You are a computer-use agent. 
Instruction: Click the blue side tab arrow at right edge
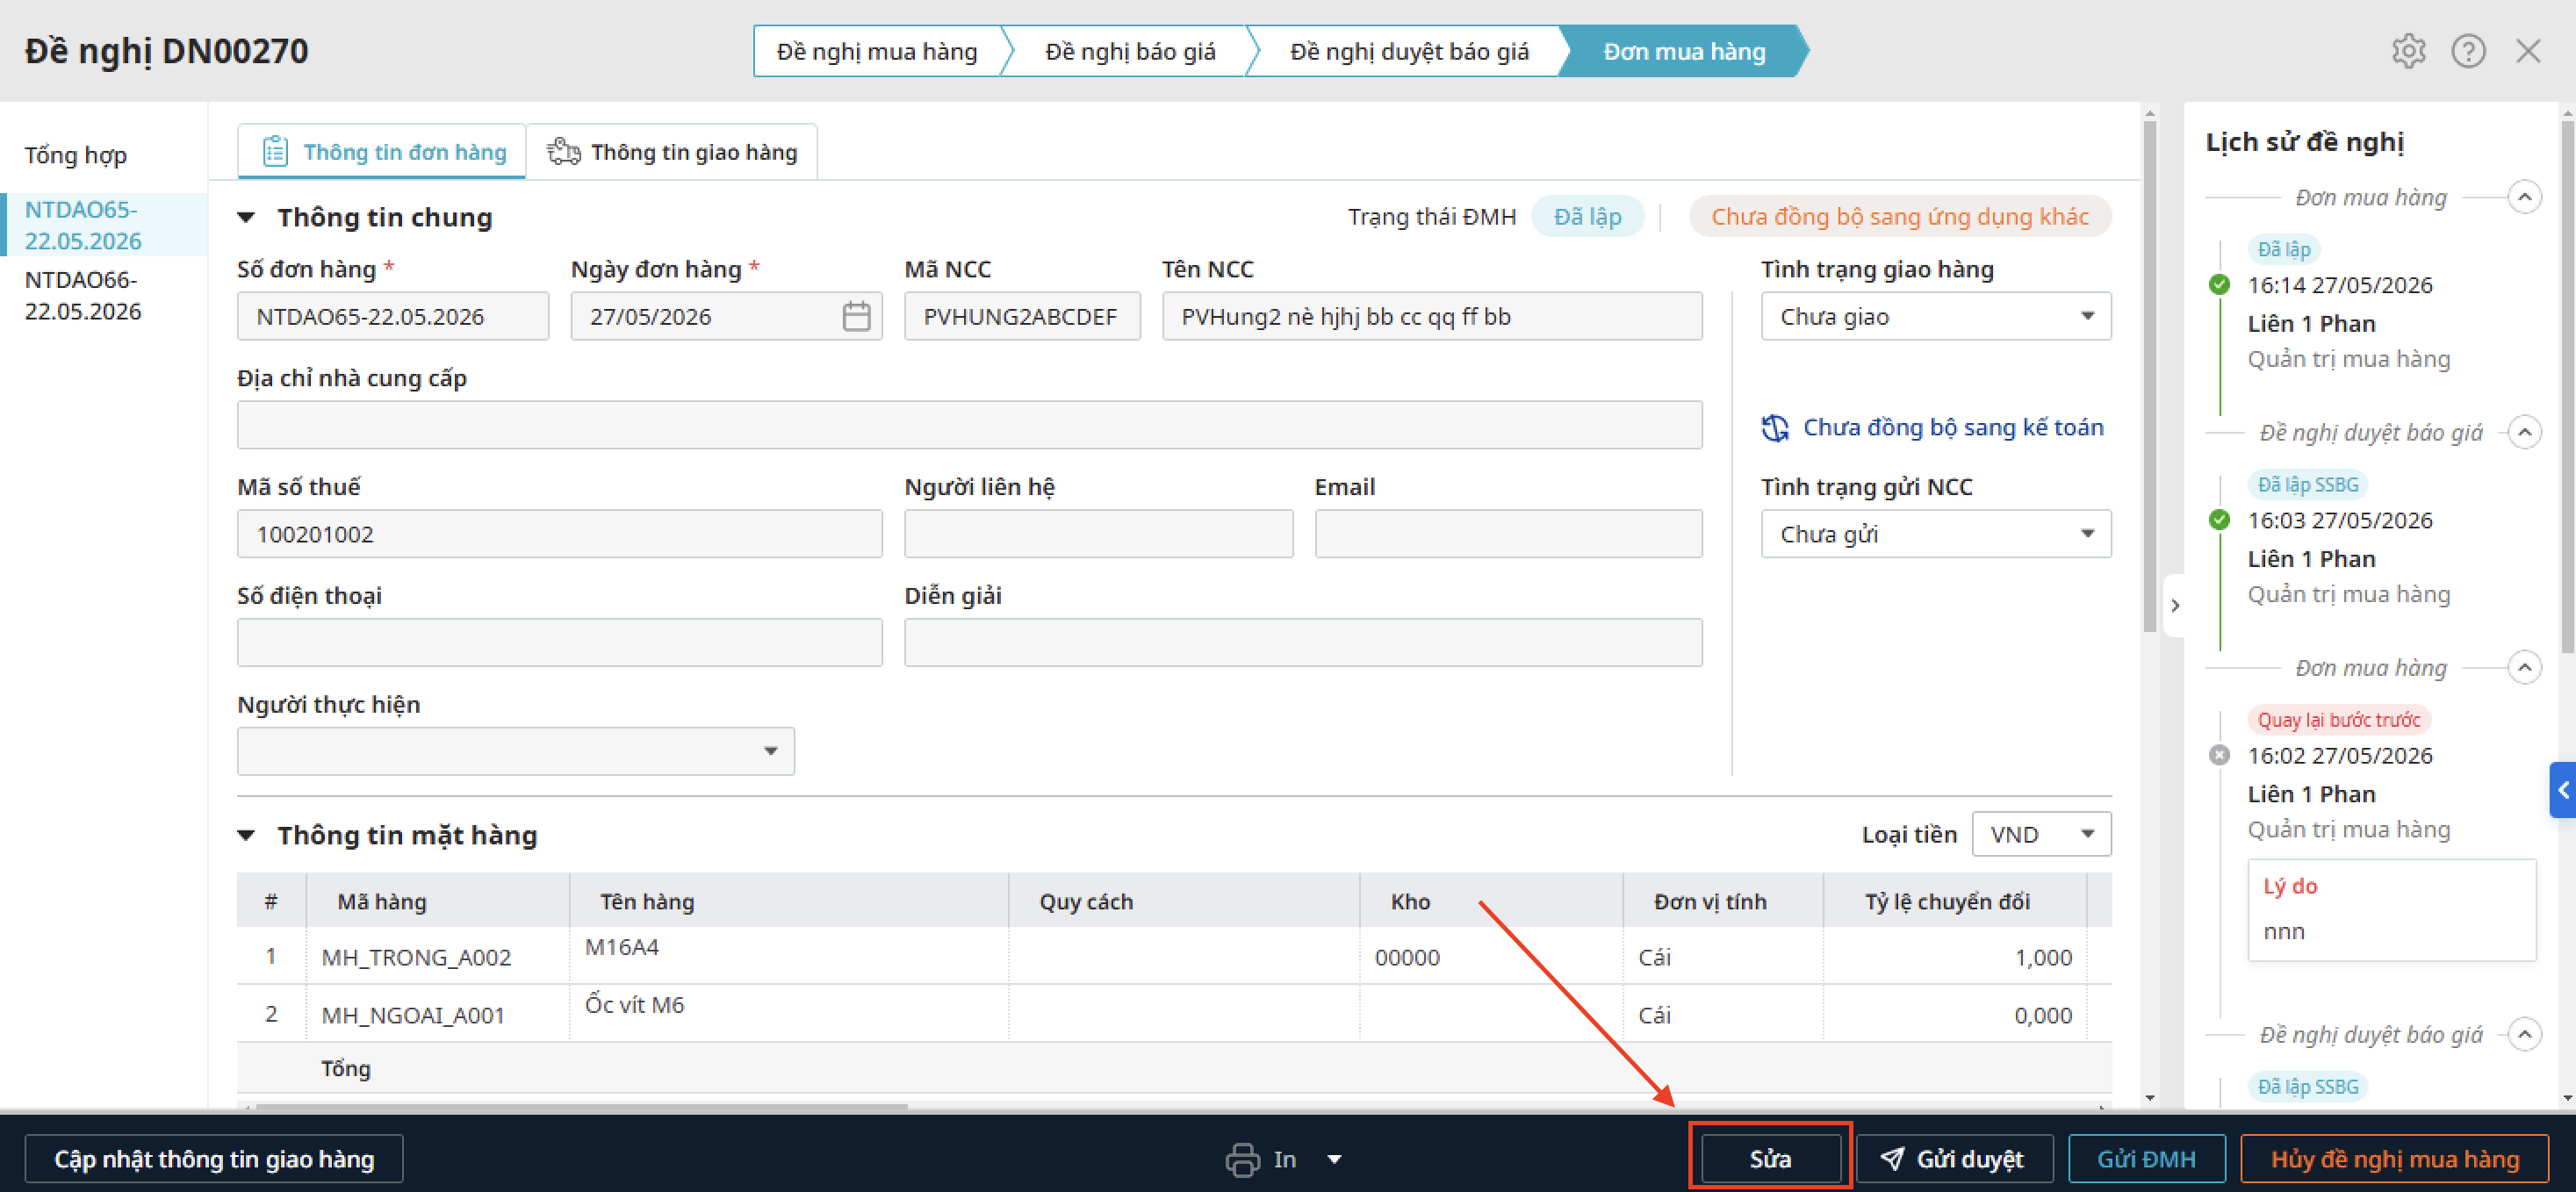(2563, 790)
